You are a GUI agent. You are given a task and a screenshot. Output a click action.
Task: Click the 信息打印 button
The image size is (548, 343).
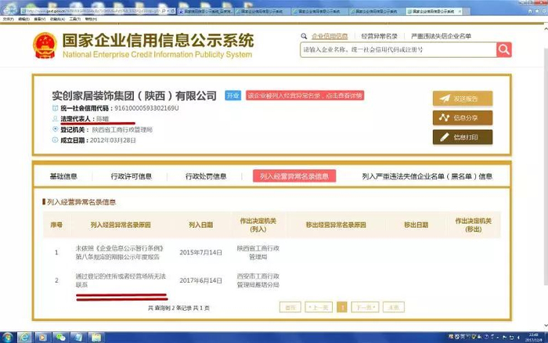pos(463,137)
